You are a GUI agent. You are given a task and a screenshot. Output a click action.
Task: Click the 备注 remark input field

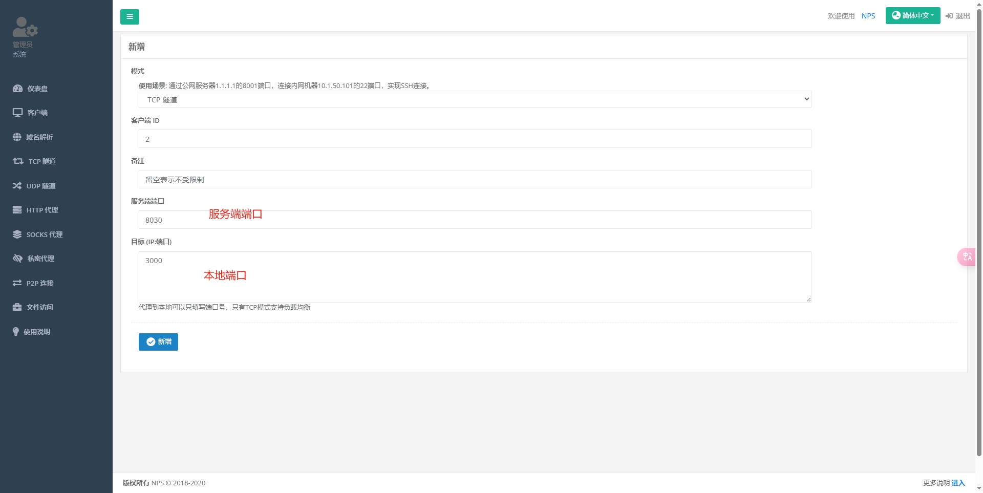click(475, 180)
